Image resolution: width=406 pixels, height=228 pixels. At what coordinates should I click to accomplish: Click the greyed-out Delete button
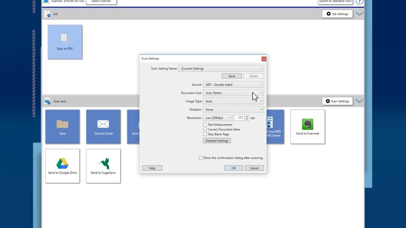253,76
